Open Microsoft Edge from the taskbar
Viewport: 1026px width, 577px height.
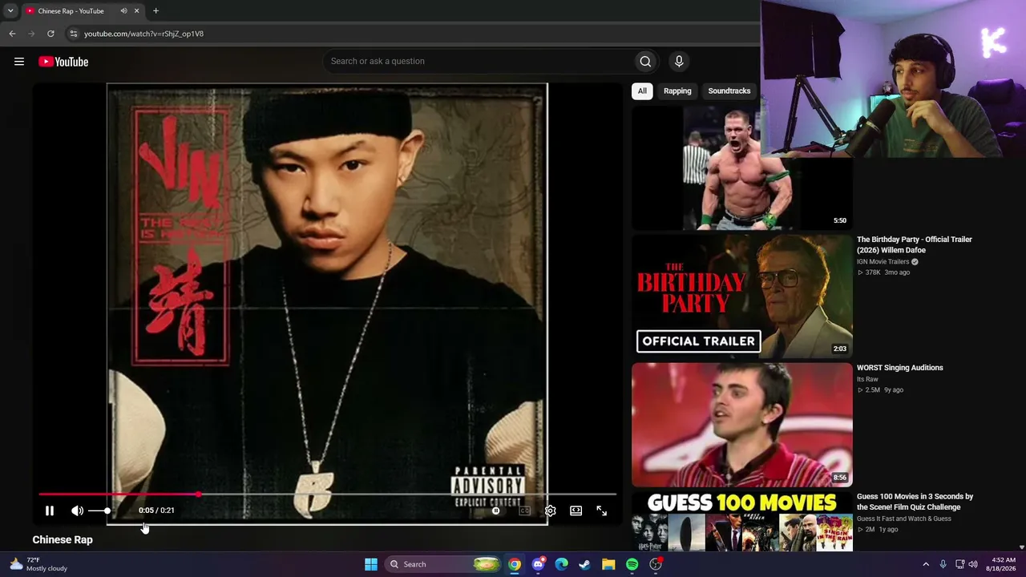coord(562,564)
